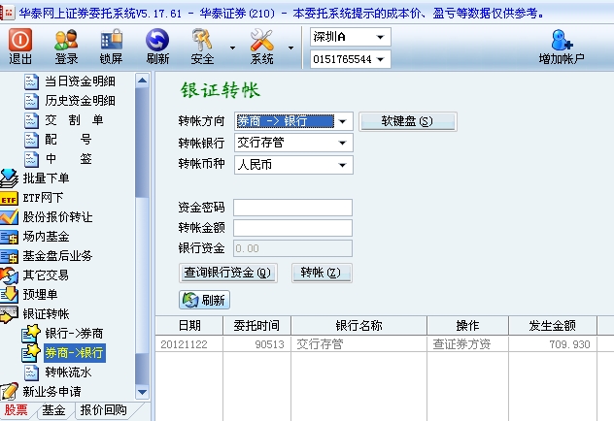Image resolution: width=614 pixels, height=421 pixels.
Task: Select the 90513 time cell
Action: 256,344
